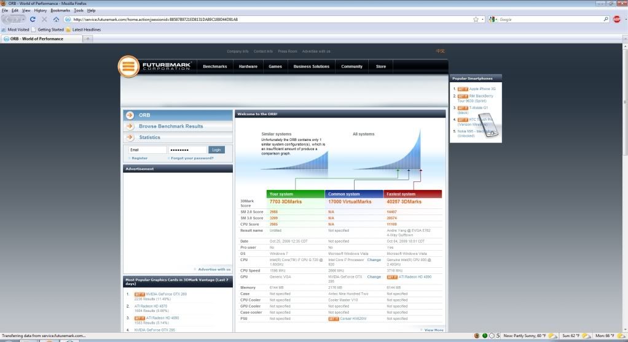Open the search engine selector dropdown
Screen dimensions: 628x342
493,19
